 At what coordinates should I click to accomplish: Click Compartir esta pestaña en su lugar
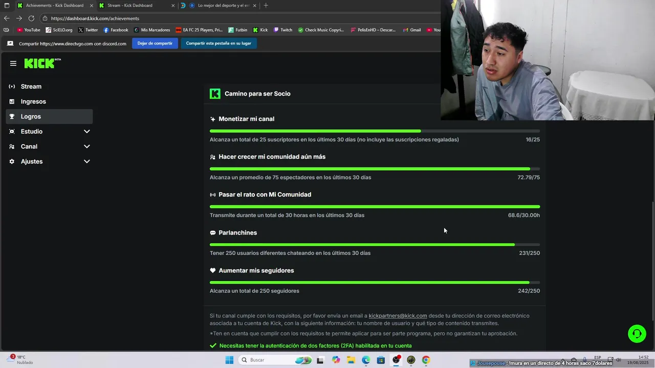coord(219,43)
